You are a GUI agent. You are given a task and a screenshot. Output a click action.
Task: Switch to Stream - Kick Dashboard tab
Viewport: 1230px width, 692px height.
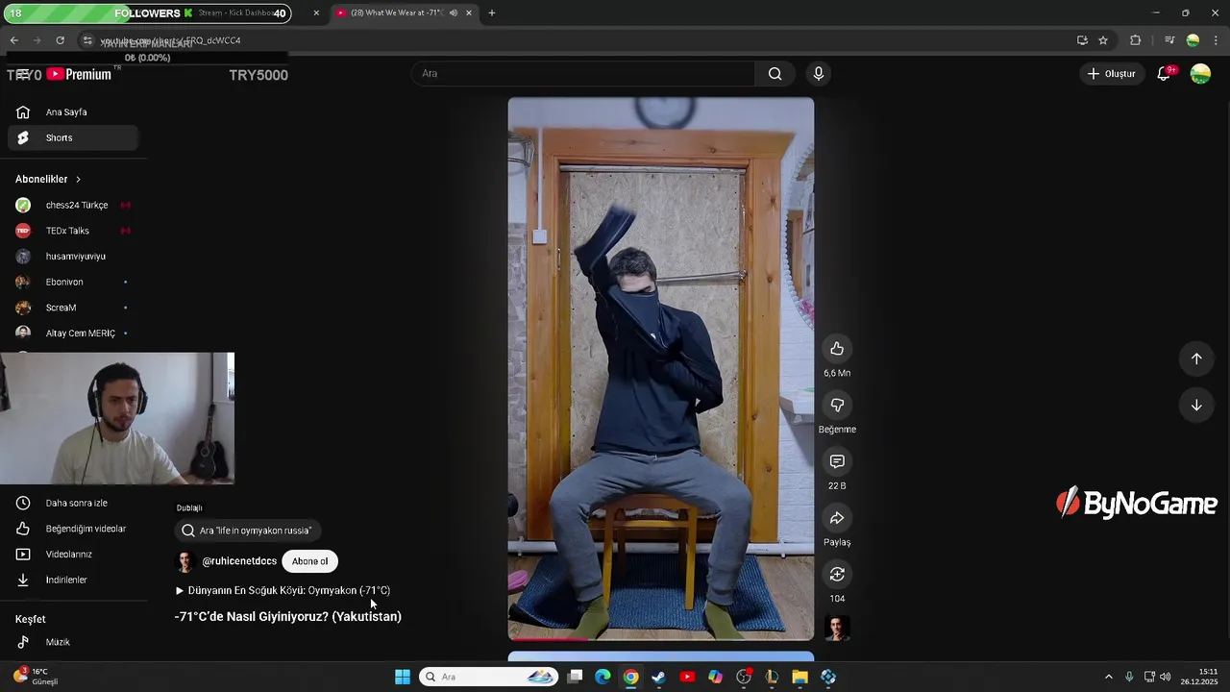point(235,13)
